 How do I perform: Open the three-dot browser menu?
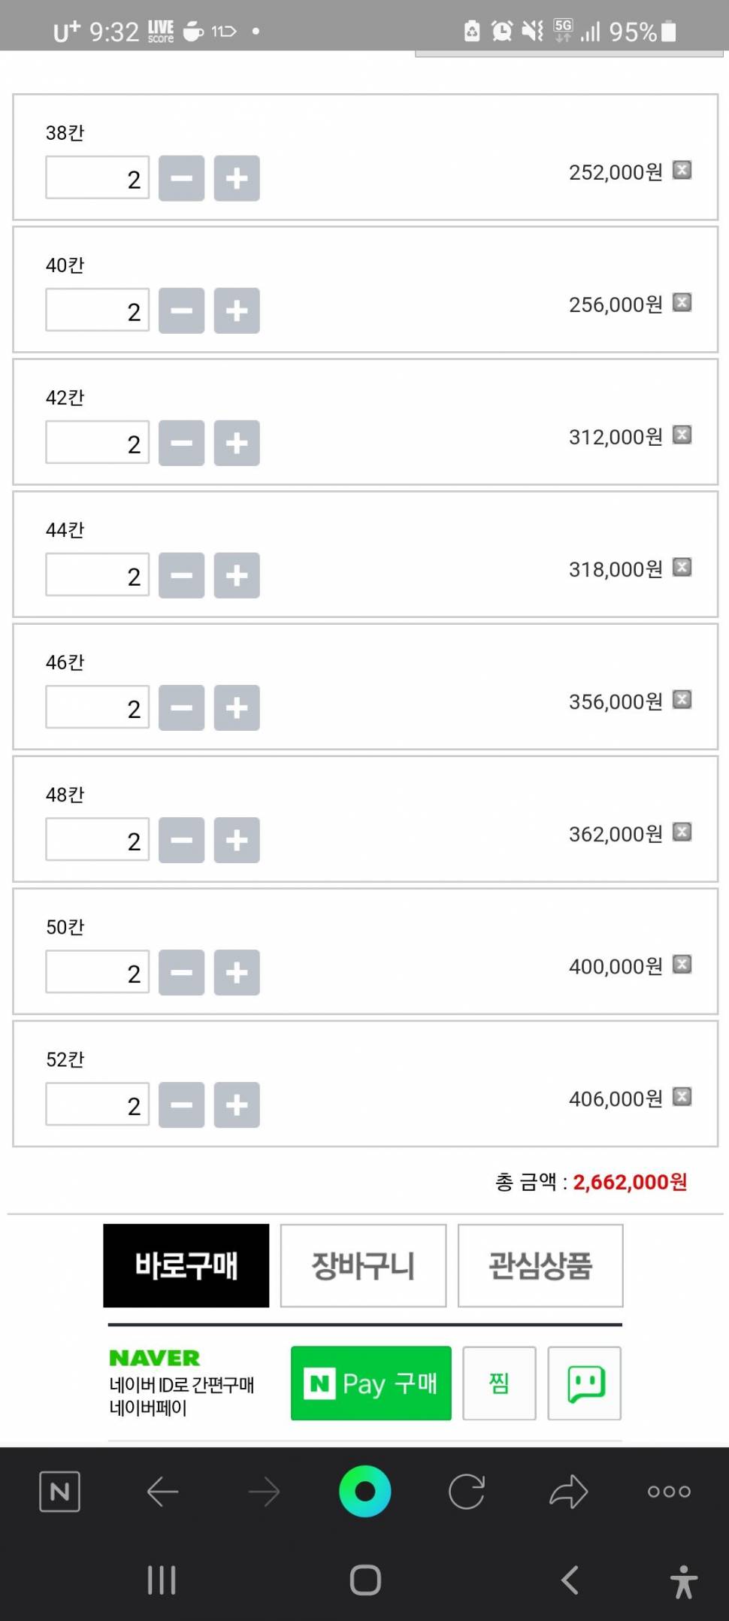[x=669, y=1492]
